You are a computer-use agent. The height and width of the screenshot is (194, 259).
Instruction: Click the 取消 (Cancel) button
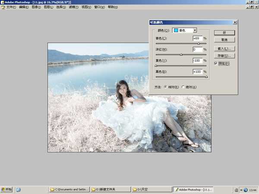(224, 40)
